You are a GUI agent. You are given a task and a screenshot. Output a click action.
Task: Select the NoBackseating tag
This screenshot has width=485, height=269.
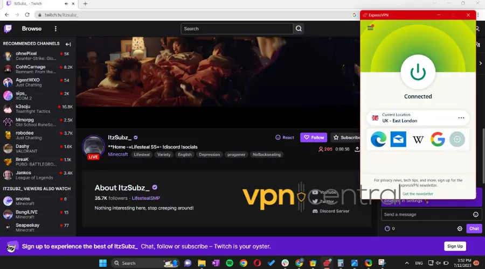point(267,155)
